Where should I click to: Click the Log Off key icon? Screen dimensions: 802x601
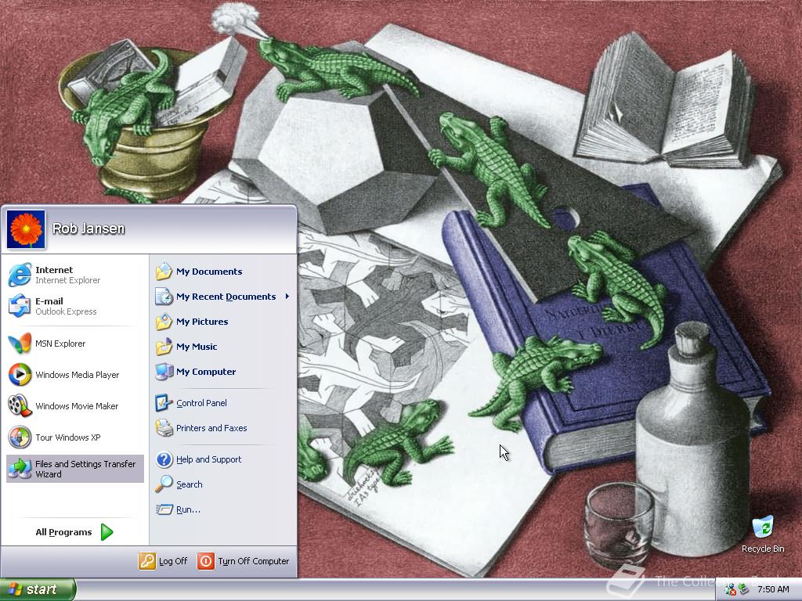146,561
